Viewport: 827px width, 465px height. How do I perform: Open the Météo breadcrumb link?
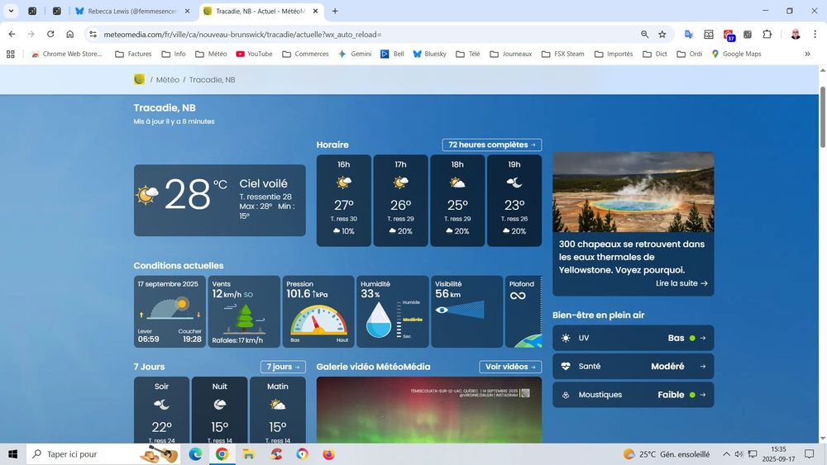coord(168,79)
